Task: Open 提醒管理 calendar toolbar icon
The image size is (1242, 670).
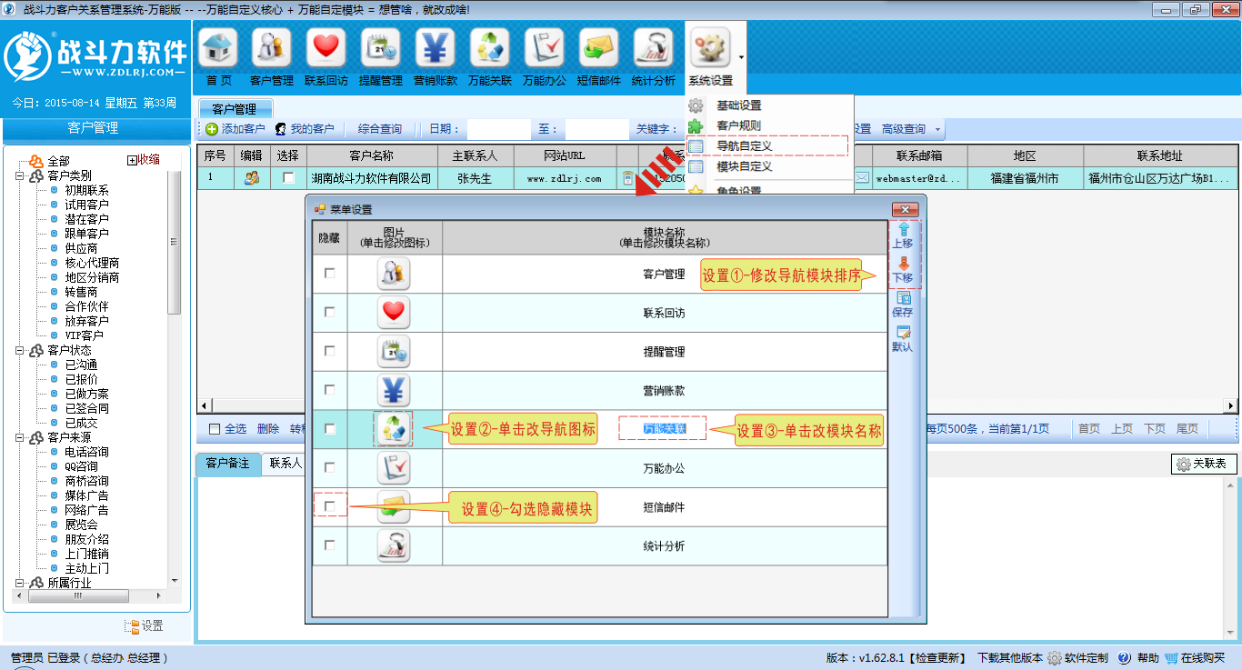Action: 381,48
